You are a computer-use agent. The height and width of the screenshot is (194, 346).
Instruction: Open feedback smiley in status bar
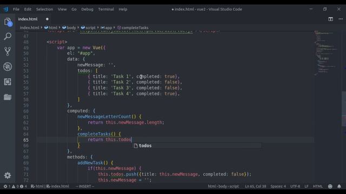[x=330, y=186]
